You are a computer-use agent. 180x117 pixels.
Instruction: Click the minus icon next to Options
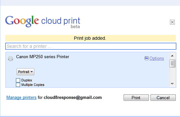147,58
